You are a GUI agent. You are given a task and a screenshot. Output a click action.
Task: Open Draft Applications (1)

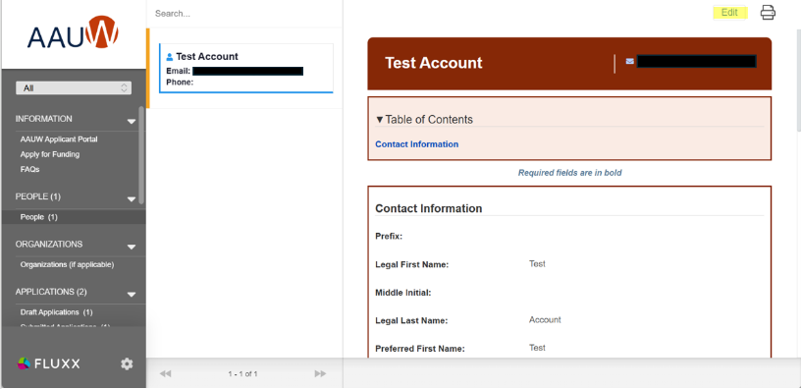point(56,311)
